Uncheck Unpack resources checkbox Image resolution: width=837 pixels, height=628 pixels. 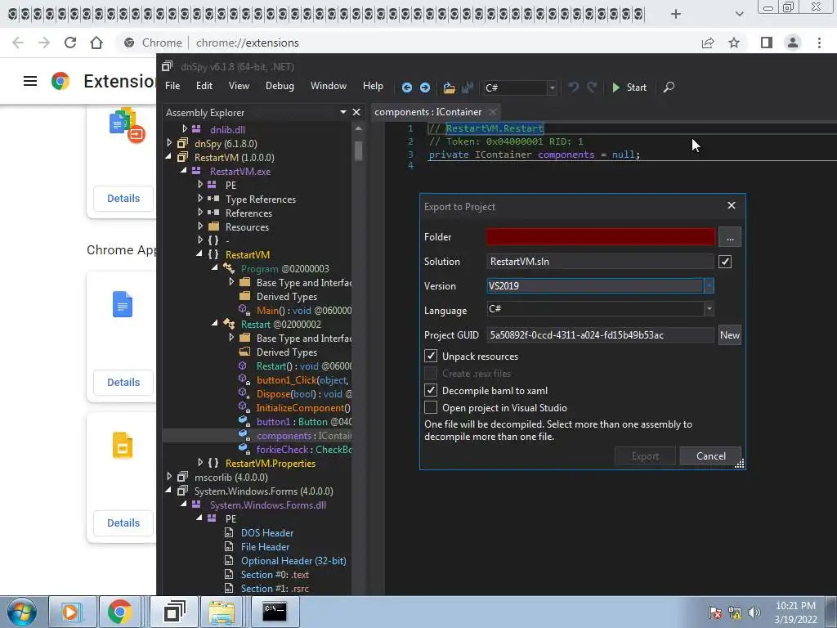point(431,357)
